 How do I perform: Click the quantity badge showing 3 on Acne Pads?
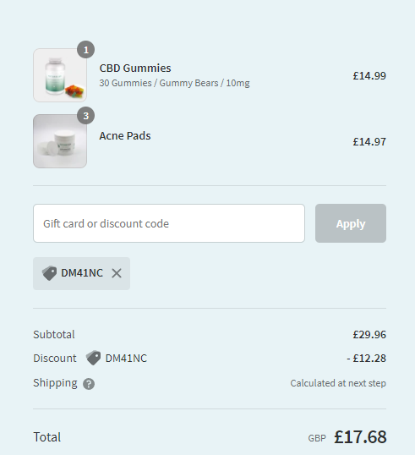pos(86,116)
